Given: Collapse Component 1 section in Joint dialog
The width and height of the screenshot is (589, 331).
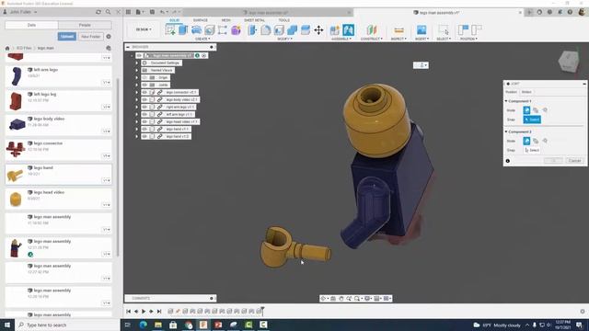Looking at the screenshot, I should [x=506, y=101].
